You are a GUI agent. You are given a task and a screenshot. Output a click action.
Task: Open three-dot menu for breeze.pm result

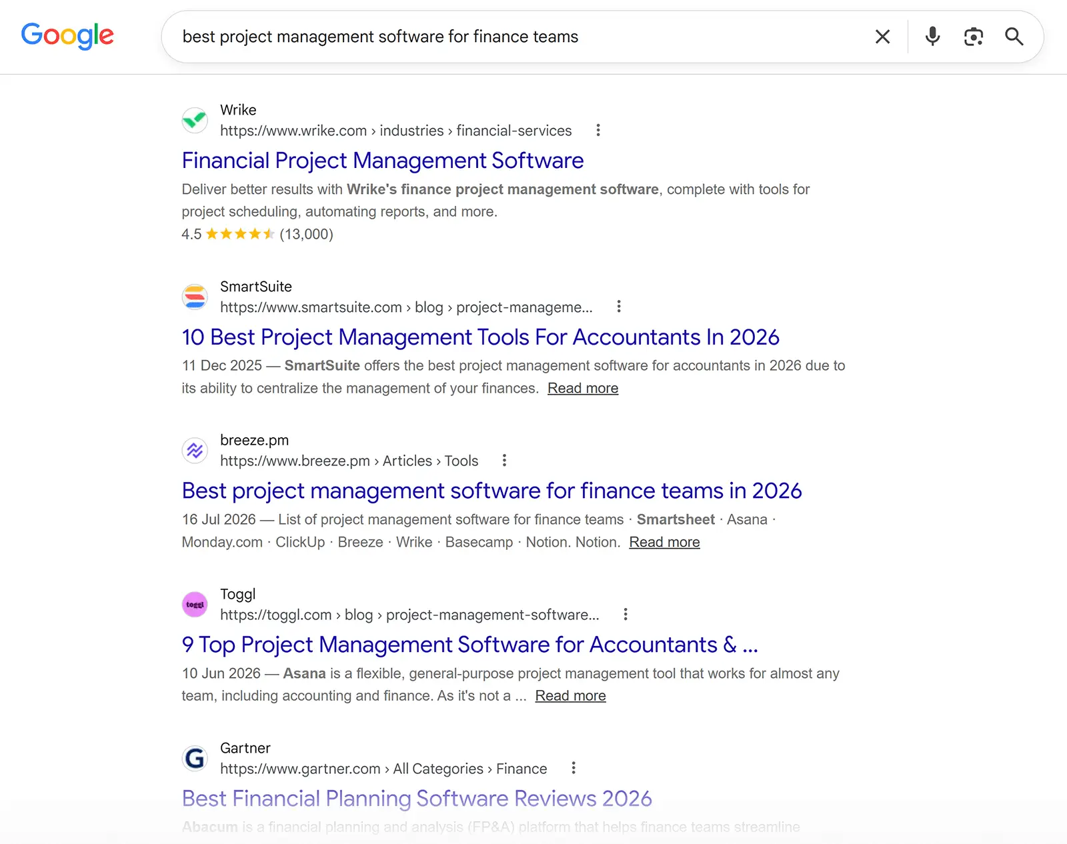(x=504, y=460)
